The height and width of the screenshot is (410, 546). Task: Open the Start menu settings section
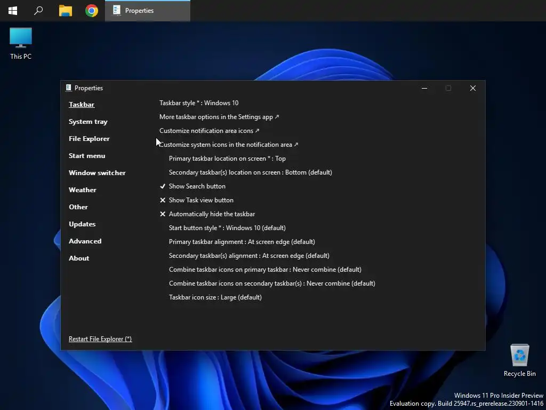pyautogui.click(x=87, y=156)
